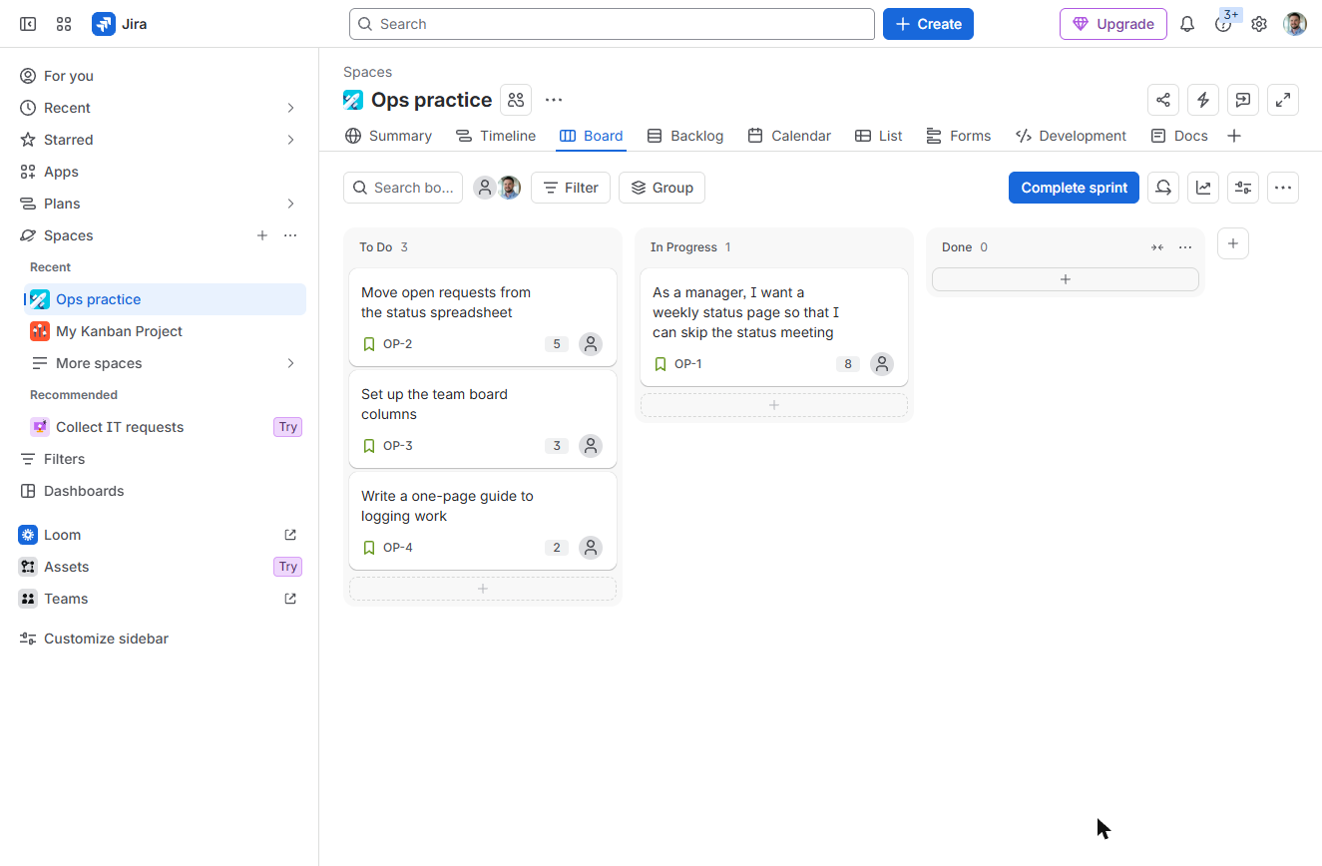Screen dimensions: 1322x866
Task: Click the top Search field
Action: pos(612,24)
